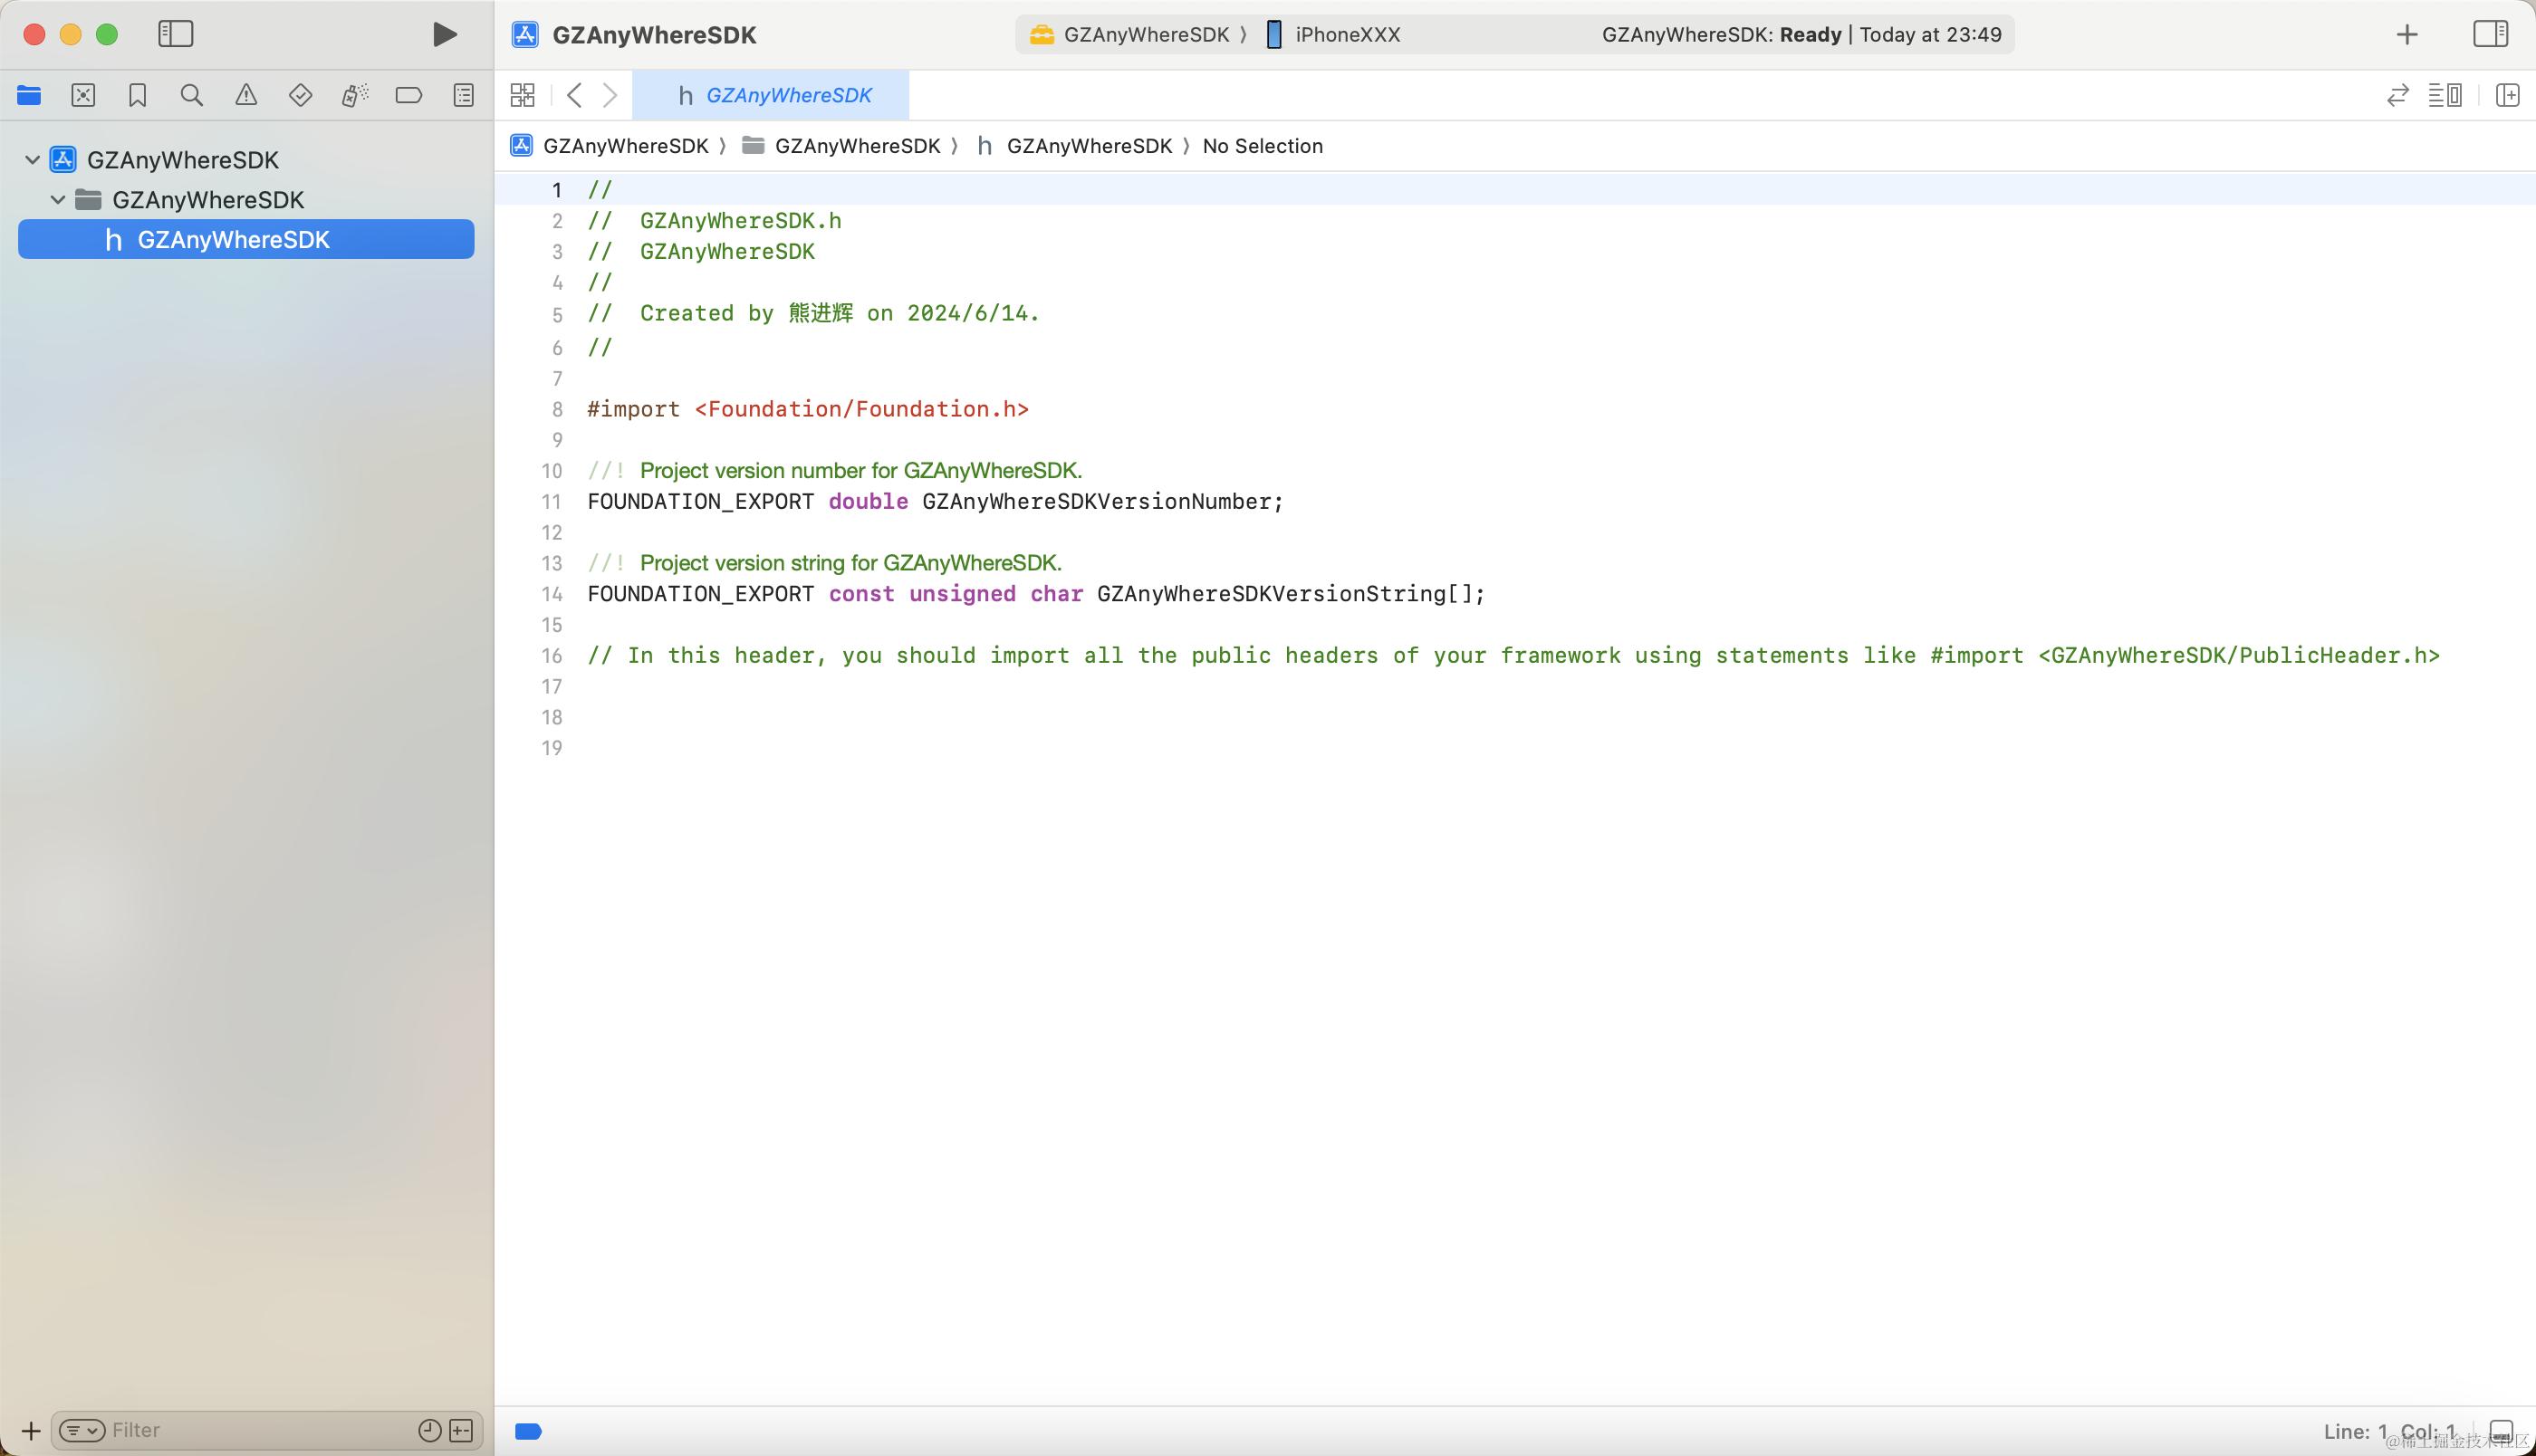
Task: Collapse the GZAnyWhereSDK project root
Action: click(x=32, y=160)
